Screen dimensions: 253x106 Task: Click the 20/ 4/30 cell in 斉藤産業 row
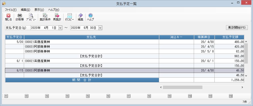pyautogui.click(x=204, y=42)
